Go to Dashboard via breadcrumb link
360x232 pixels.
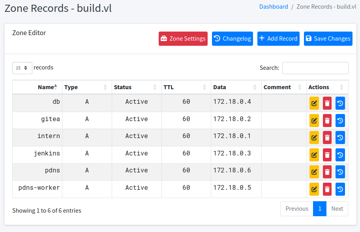coord(274,7)
